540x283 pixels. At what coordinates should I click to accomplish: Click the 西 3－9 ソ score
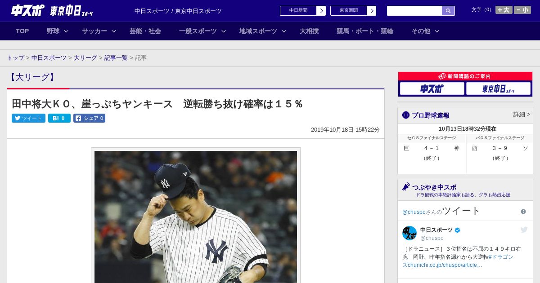[x=500, y=148]
